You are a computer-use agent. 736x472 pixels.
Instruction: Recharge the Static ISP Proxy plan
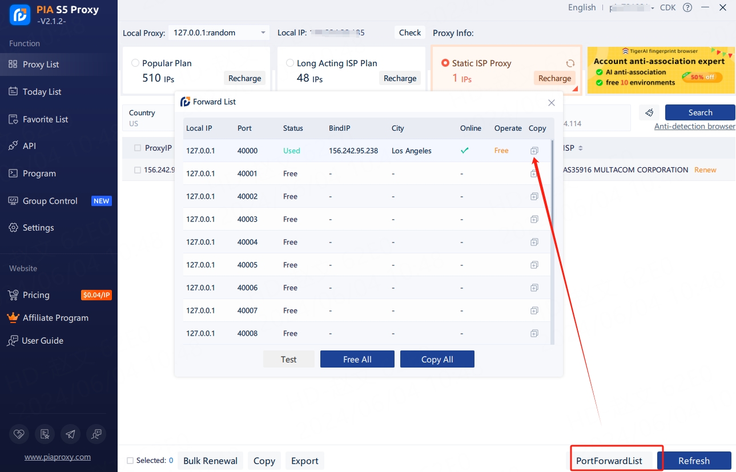pyautogui.click(x=554, y=78)
